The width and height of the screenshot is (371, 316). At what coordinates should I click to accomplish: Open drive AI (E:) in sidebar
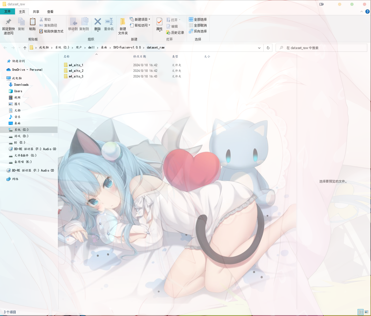pyautogui.click(x=17, y=143)
